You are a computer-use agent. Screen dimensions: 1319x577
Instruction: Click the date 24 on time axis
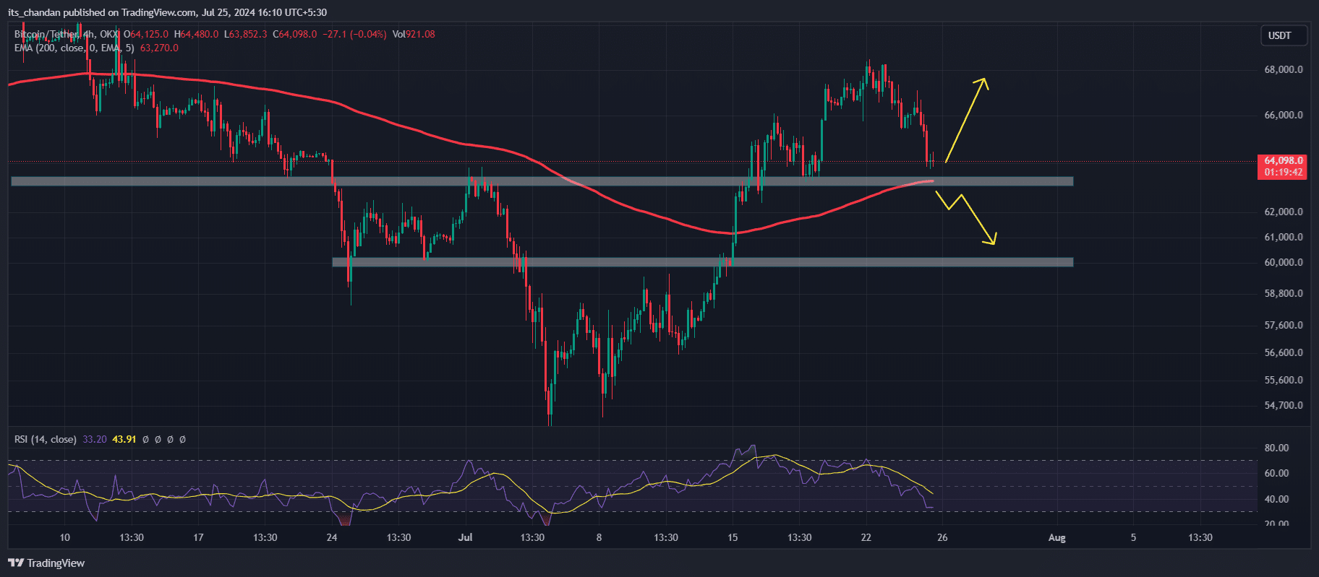(x=332, y=537)
